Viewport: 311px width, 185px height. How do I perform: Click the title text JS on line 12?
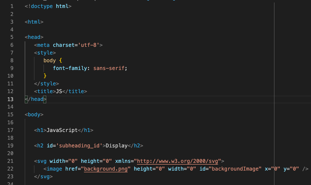coord(59,91)
